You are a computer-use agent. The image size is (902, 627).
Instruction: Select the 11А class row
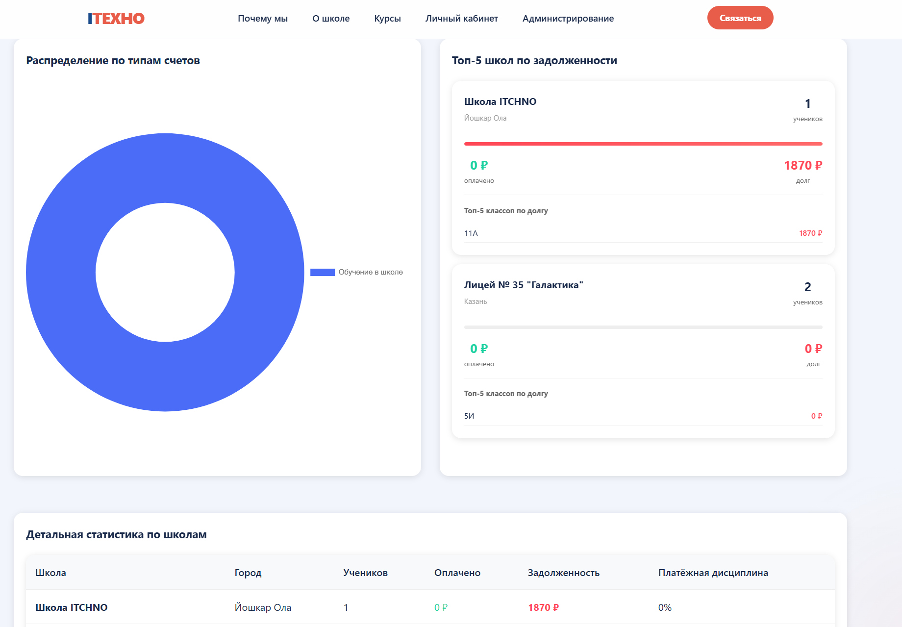[x=643, y=233]
